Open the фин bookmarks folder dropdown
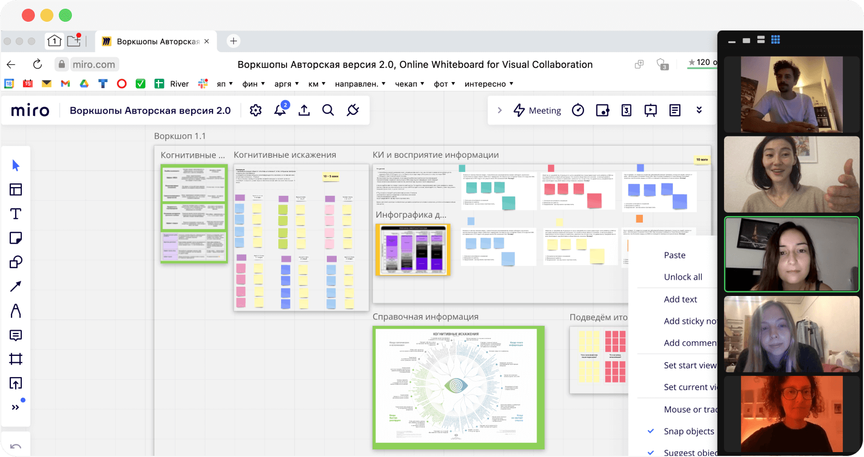This screenshot has height=457, width=864. (x=253, y=84)
